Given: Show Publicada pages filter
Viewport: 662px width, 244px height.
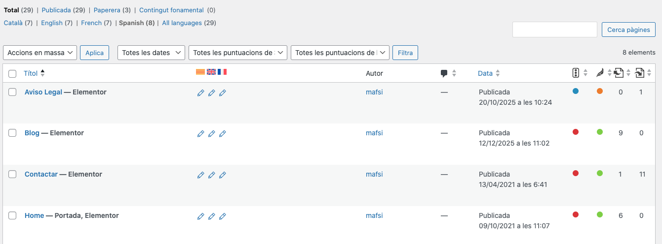Looking at the screenshot, I should pos(56,10).
